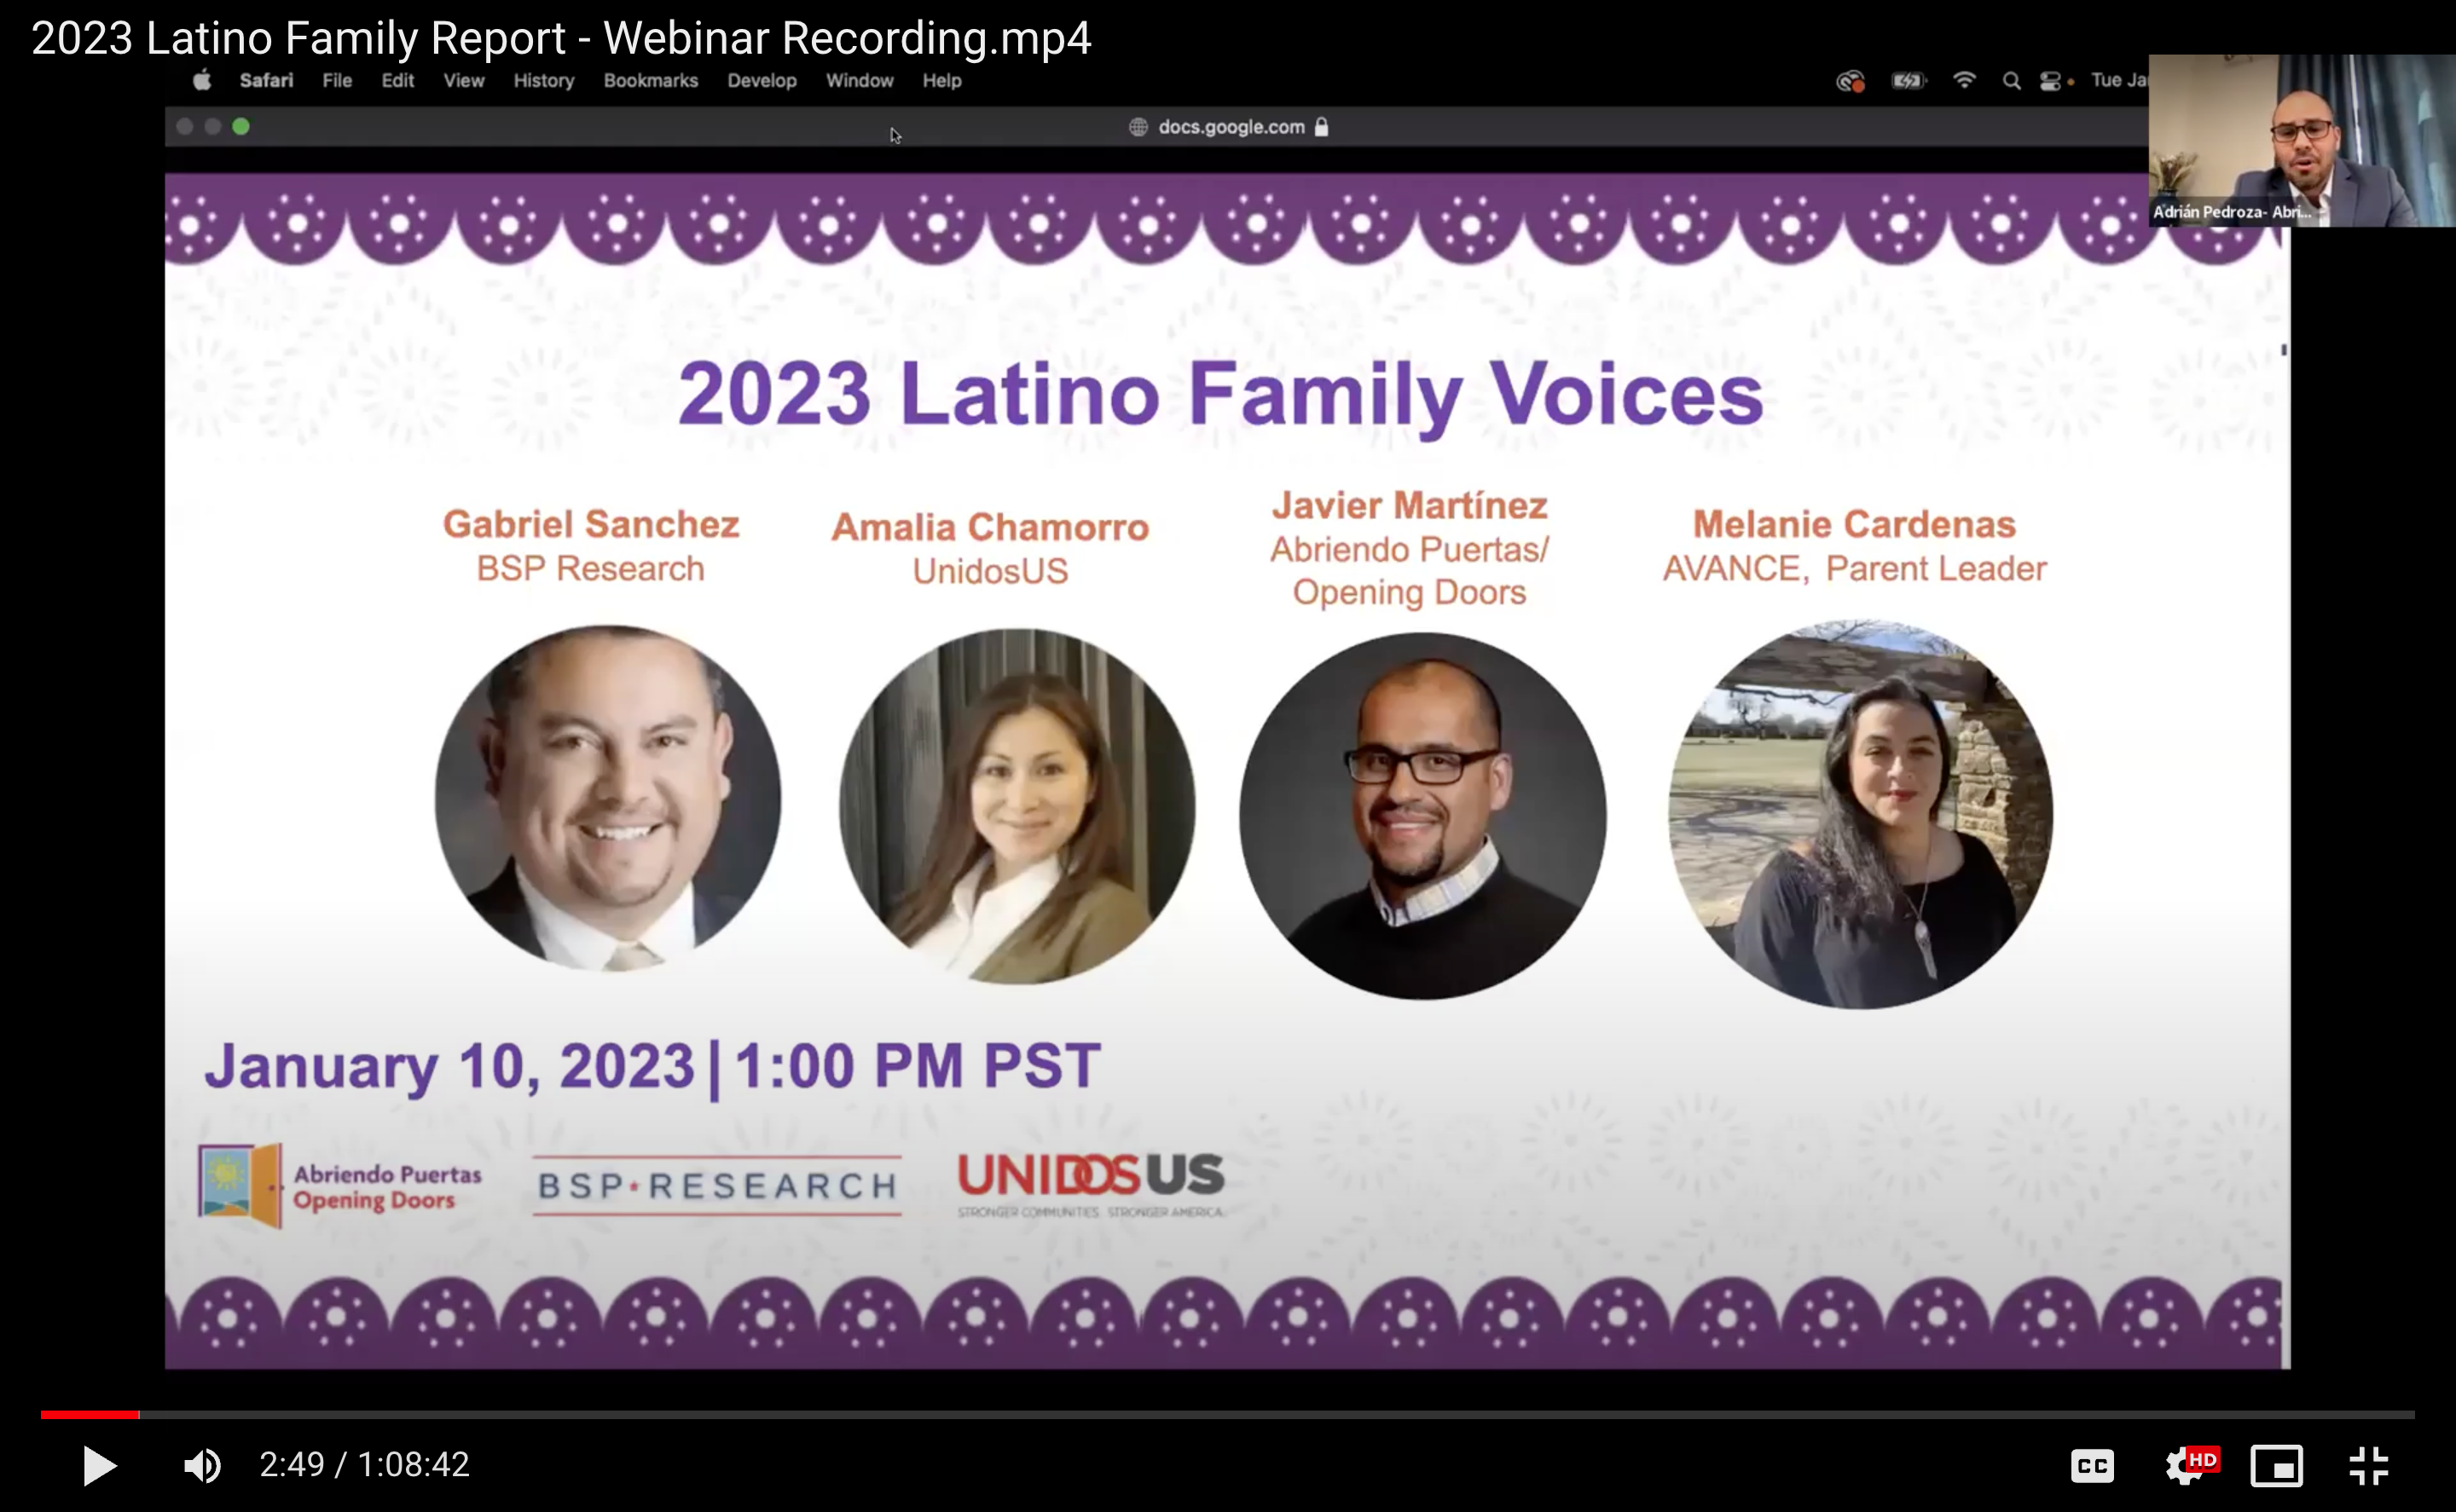Viewport: 2456px width, 1512px height.
Task: Click Javier Martínez's circular photo
Action: [x=1422, y=815]
